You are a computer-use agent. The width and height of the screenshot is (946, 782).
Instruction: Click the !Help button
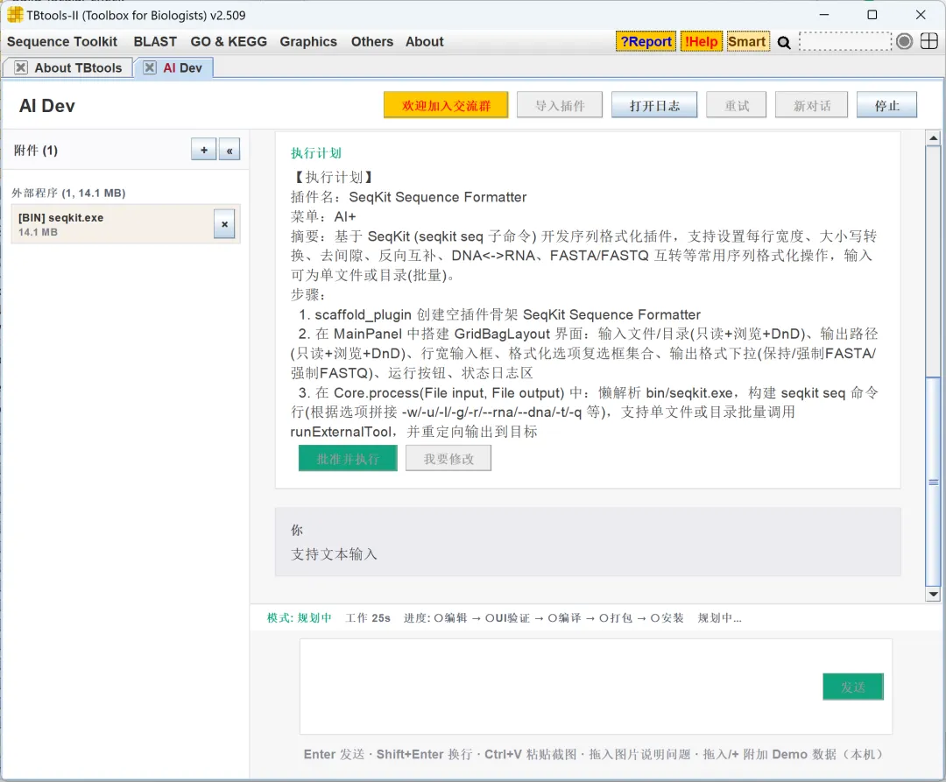[x=701, y=42]
